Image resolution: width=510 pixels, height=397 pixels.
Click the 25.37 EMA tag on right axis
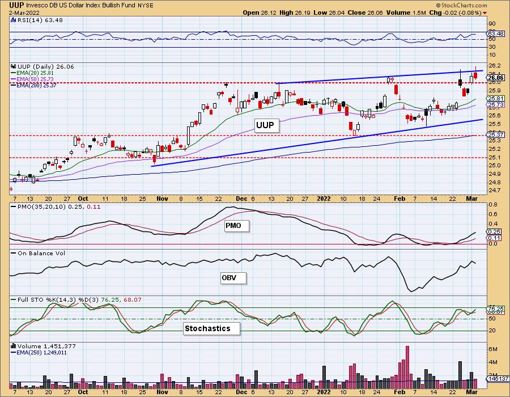click(496, 134)
